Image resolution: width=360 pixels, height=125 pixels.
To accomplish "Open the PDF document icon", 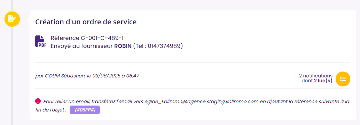I will (41, 41).
